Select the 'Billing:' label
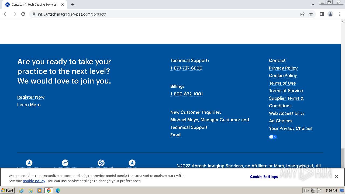 click(177, 86)
